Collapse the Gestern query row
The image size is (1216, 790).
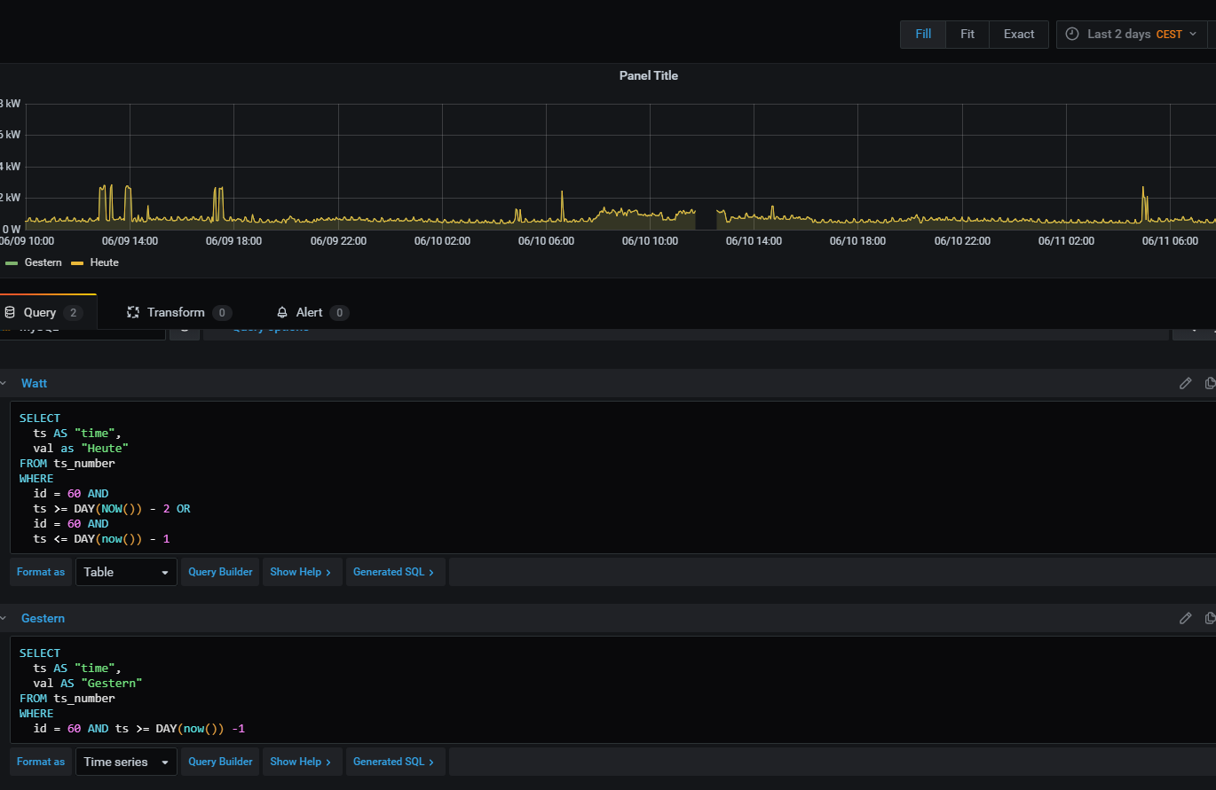[x=3, y=618]
